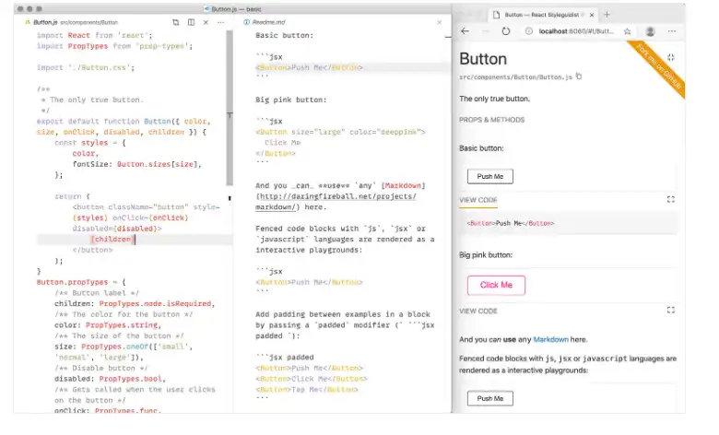Reload the styleguide browser page
Viewport: 719px width, 435px height.
point(506,31)
